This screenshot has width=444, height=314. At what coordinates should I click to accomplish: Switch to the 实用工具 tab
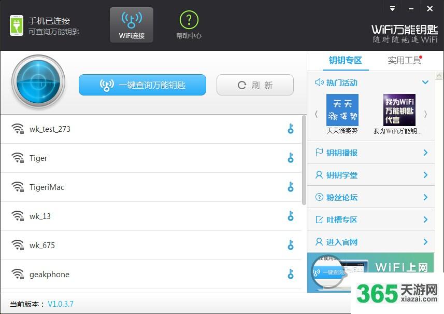pyautogui.click(x=404, y=60)
